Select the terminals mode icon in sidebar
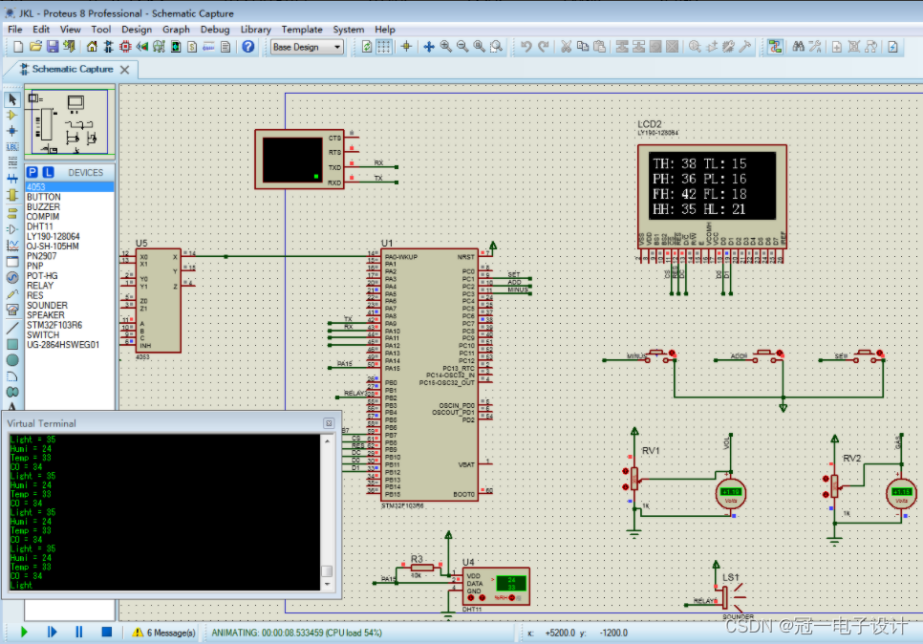This screenshot has width=923, height=644. [x=11, y=212]
